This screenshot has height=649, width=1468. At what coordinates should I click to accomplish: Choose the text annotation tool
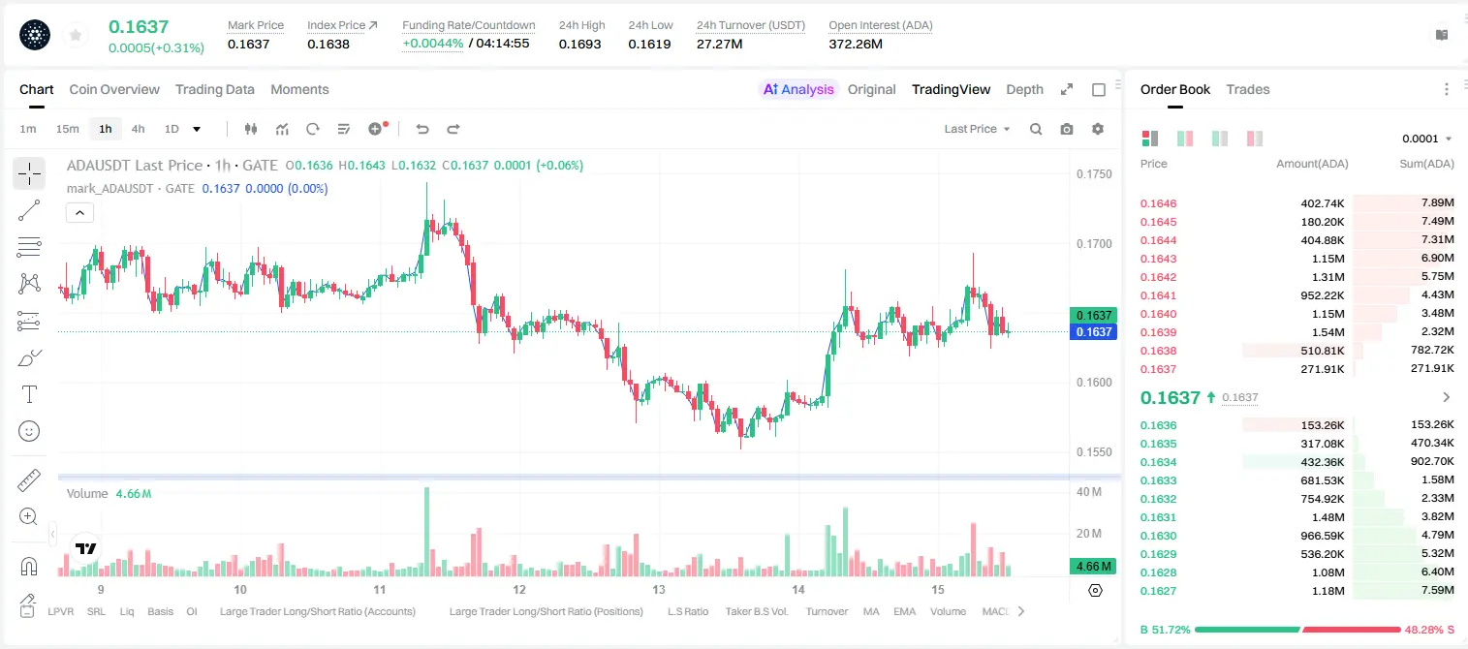coord(29,394)
